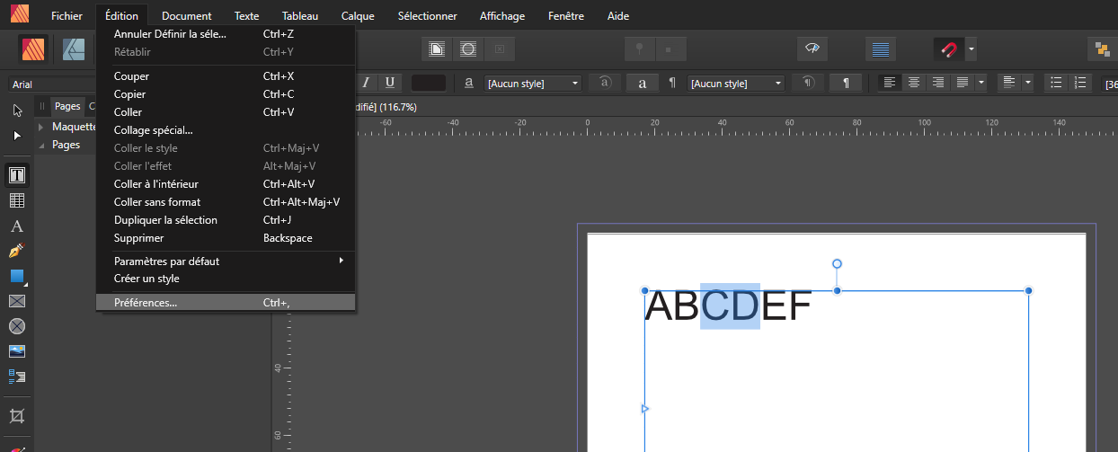The image size is (1118, 452).
Task: Align text right
Action: tap(938, 83)
